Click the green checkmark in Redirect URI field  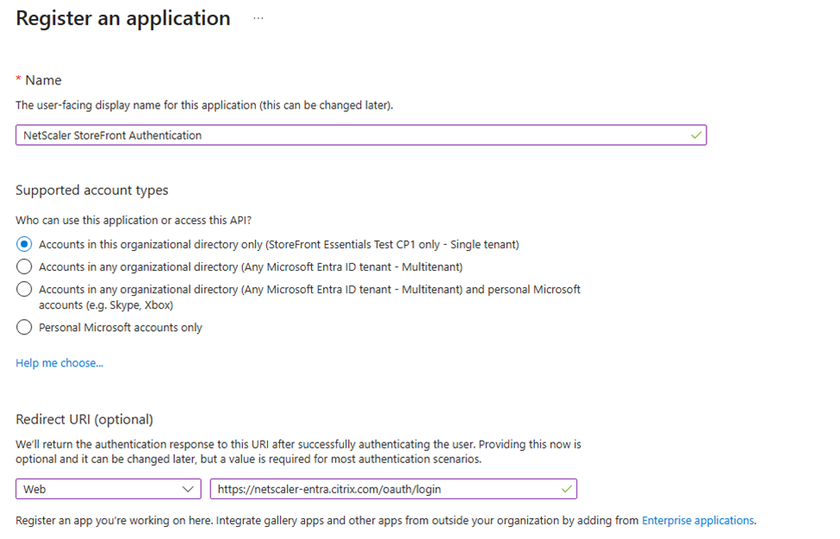[x=566, y=489]
